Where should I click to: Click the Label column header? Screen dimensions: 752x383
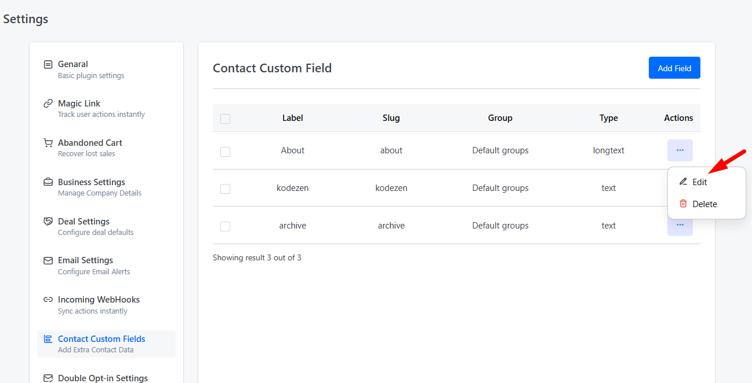(x=293, y=118)
